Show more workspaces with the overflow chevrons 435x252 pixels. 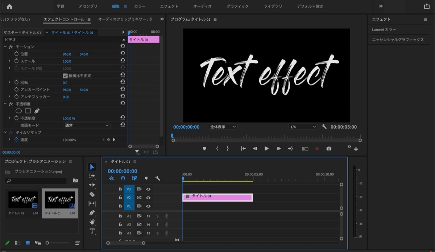pos(381,6)
